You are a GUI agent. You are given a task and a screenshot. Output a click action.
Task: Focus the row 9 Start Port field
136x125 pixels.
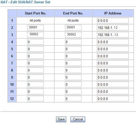[35, 77]
